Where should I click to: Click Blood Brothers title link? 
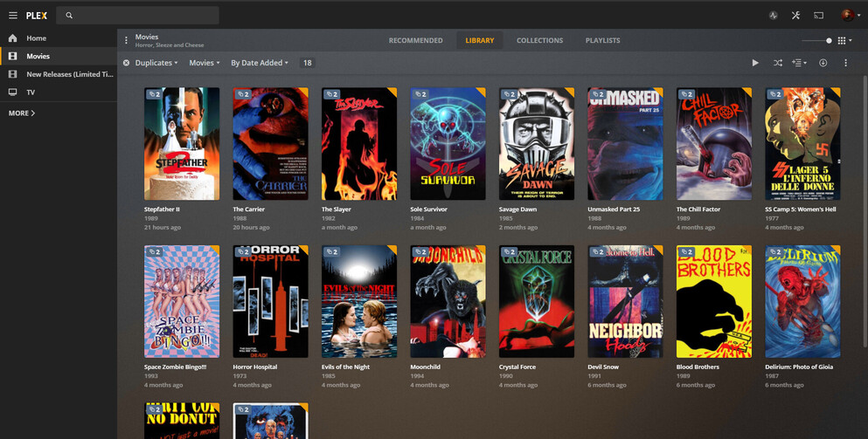pyautogui.click(x=698, y=367)
